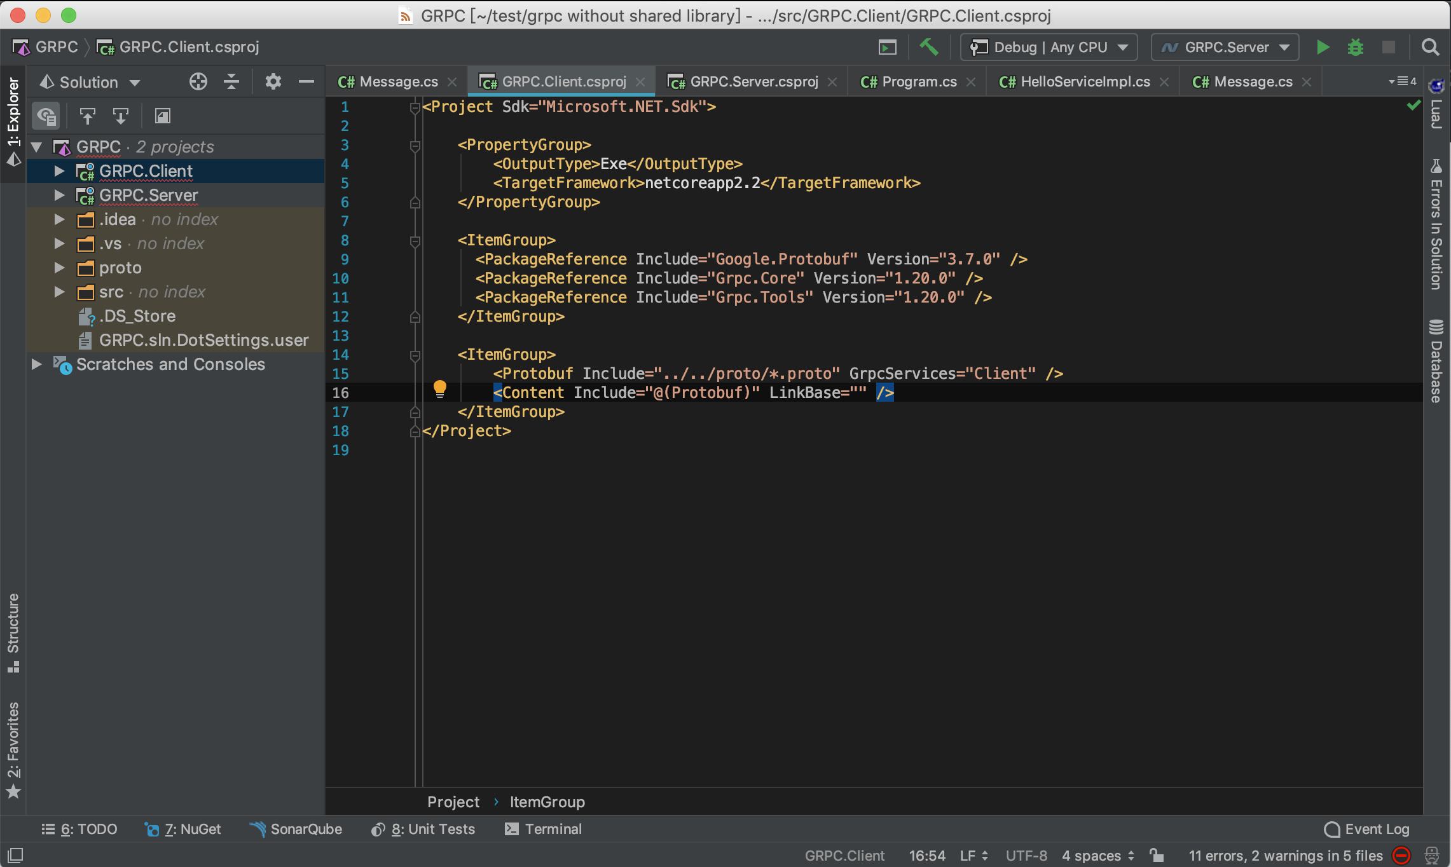Expand the .idea folder
Image resolution: width=1451 pixels, height=867 pixels.
tap(59, 219)
